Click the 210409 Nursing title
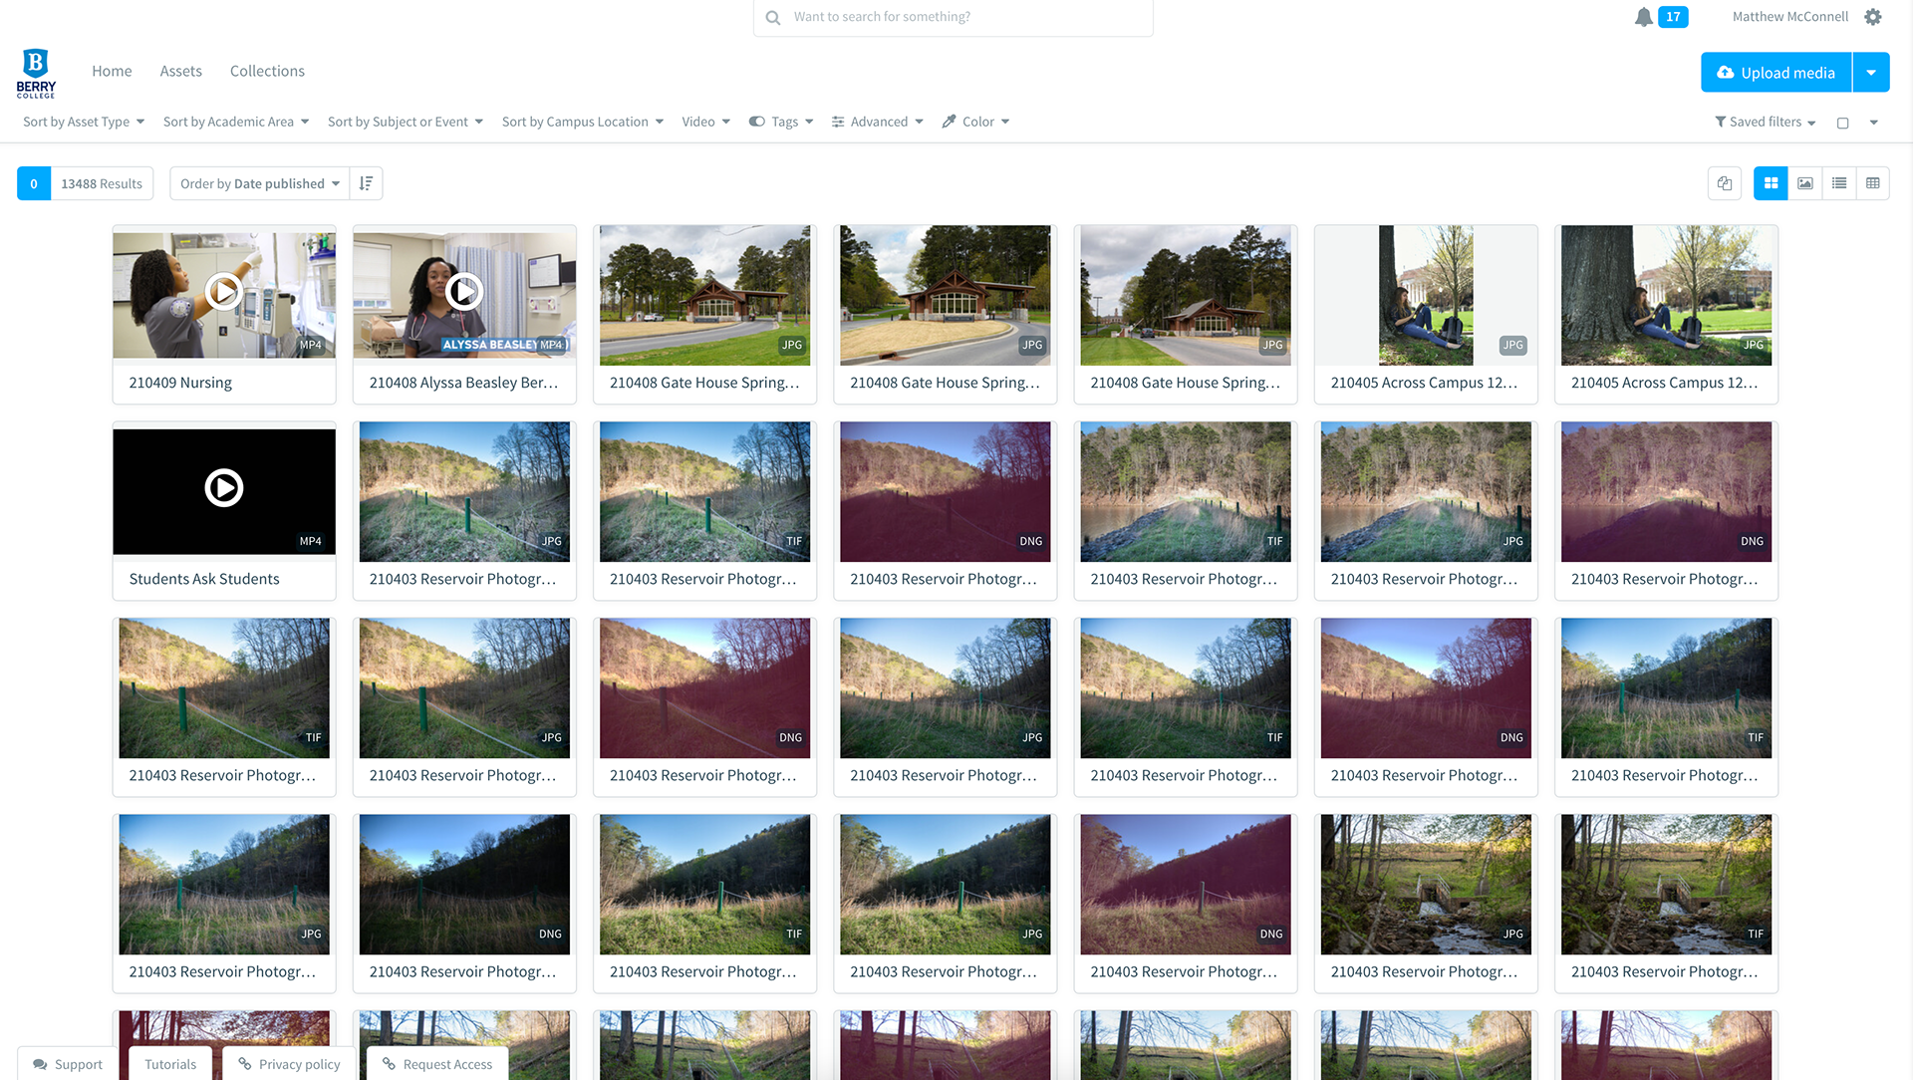This screenshot has width=1913, height=1080. 180,383
